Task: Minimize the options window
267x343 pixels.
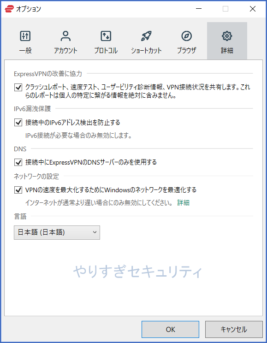Action: 199,9
